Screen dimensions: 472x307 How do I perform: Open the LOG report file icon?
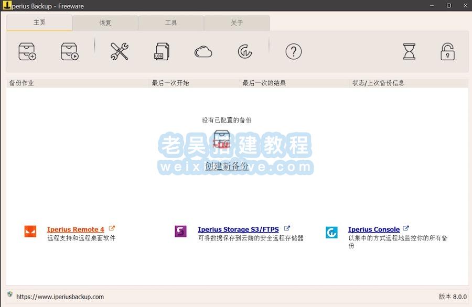[x=162, y=51]
